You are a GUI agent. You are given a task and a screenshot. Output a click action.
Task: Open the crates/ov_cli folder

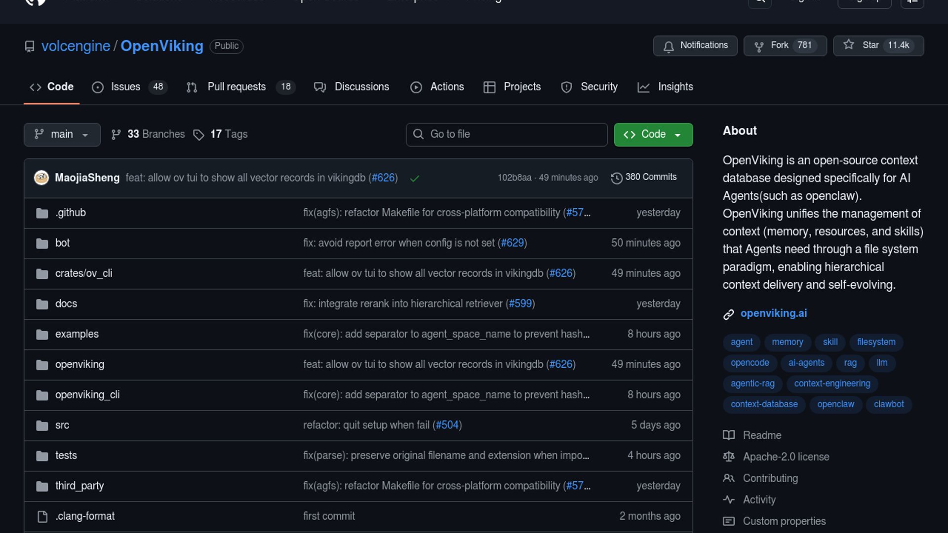pyautogui.click(x=83, y=273)
